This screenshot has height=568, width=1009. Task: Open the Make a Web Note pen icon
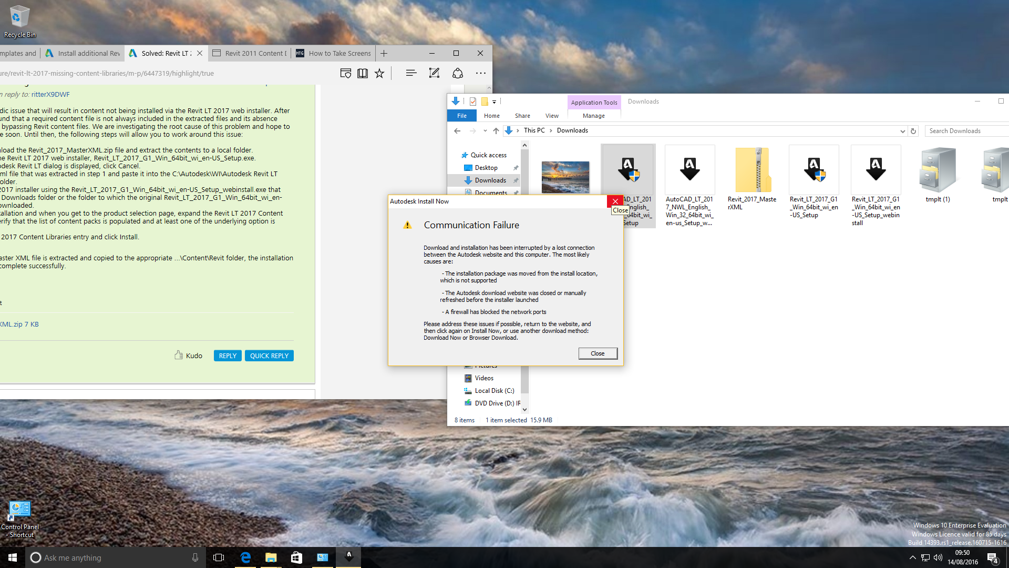434,73
